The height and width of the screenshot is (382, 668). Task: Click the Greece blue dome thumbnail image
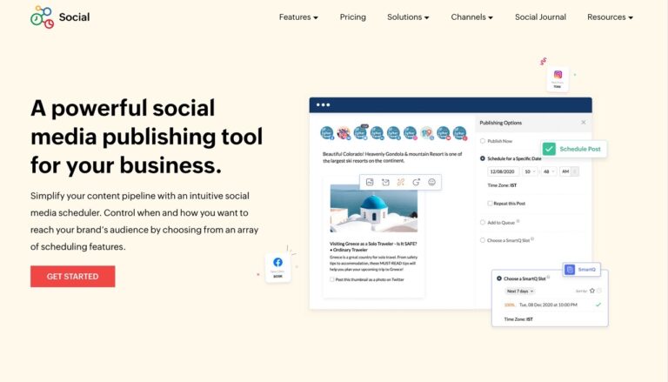pos(374,209)
